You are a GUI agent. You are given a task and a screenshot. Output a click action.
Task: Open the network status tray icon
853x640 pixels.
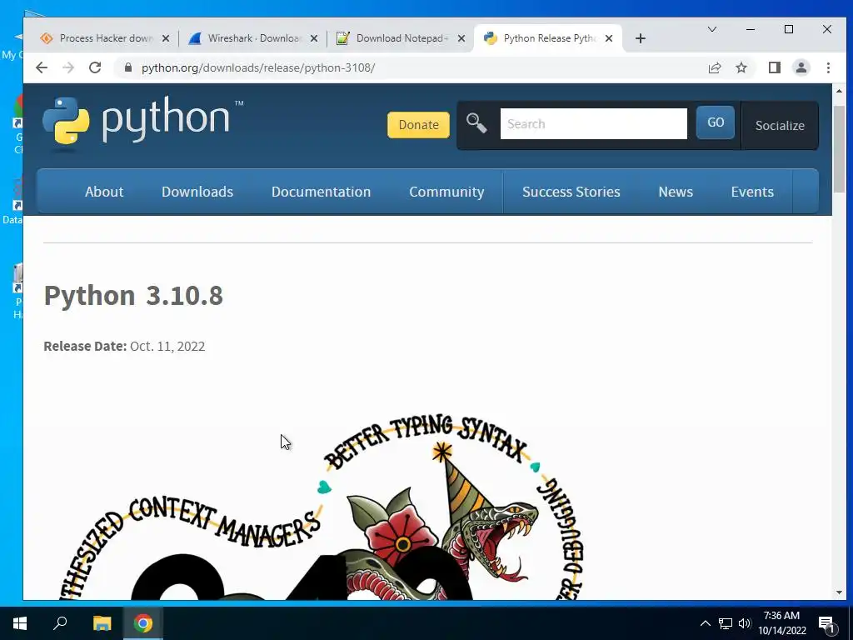coord(726,623)
